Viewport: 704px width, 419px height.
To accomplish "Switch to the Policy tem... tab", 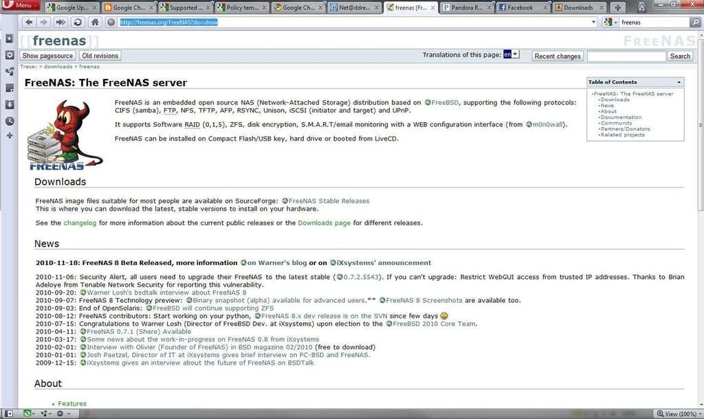I will [241, 8].
